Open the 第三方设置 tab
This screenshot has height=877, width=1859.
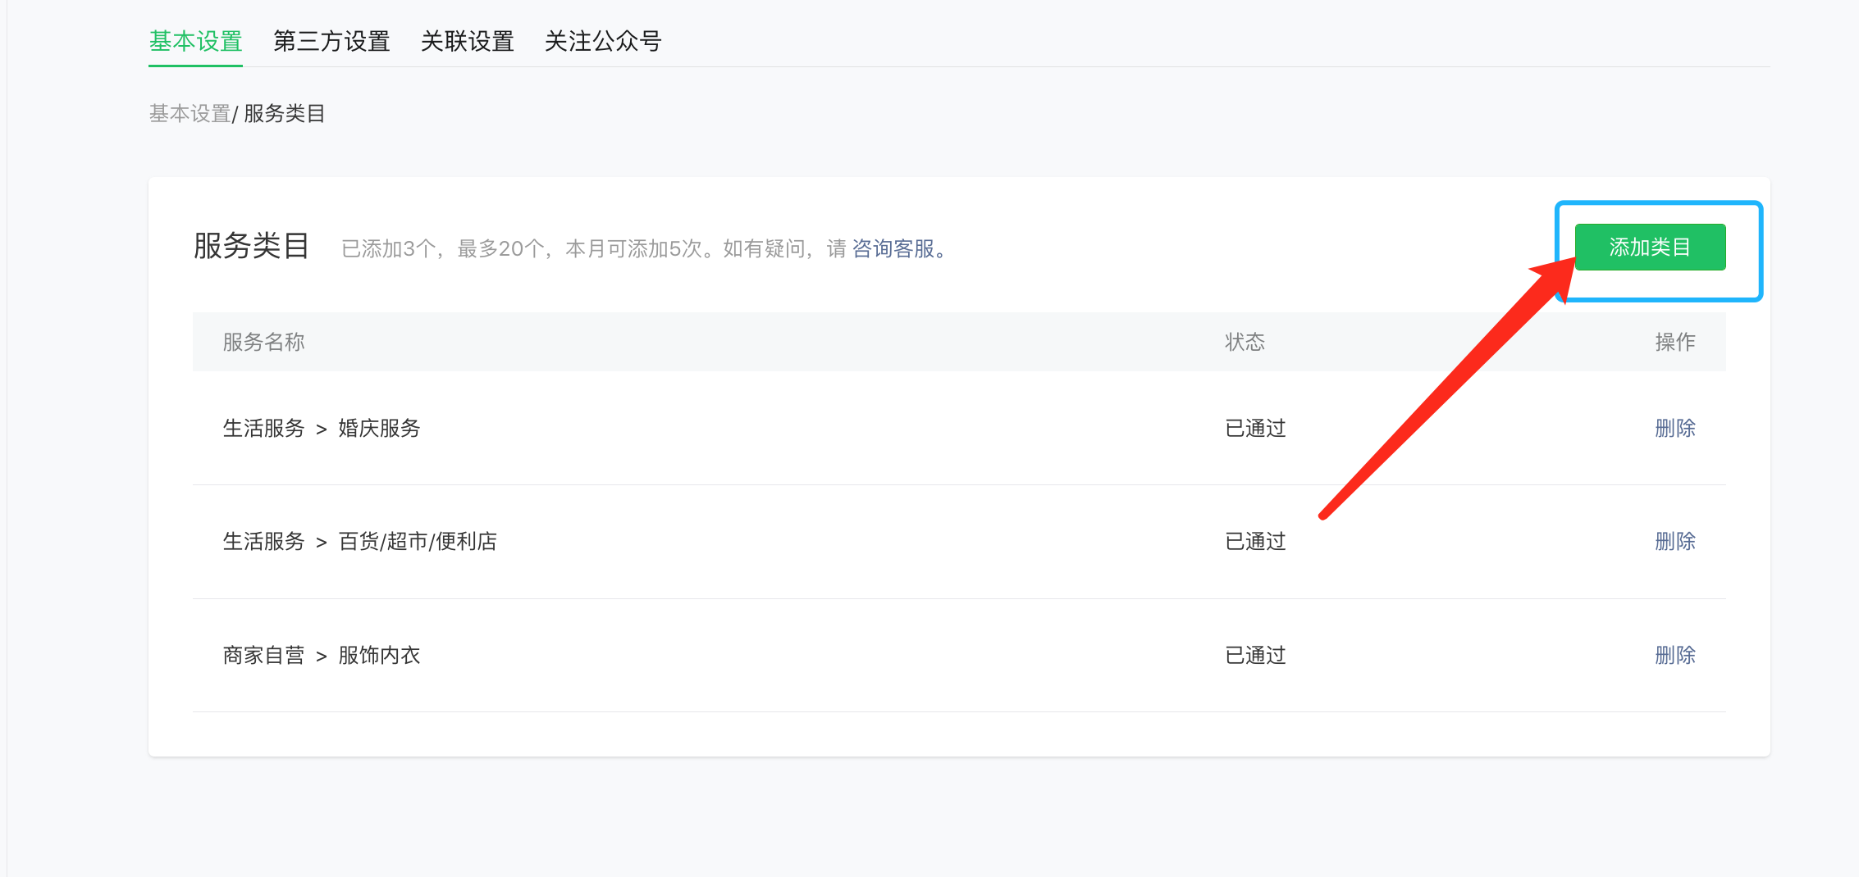(x=331, y=41)
